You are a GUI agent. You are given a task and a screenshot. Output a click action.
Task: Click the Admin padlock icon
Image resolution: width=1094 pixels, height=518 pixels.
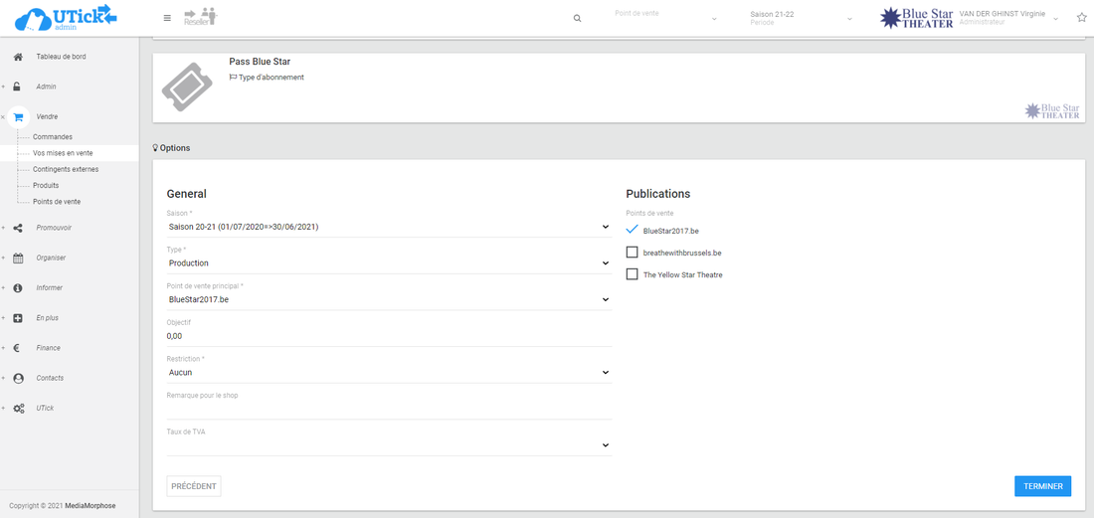tap(18, 86)
